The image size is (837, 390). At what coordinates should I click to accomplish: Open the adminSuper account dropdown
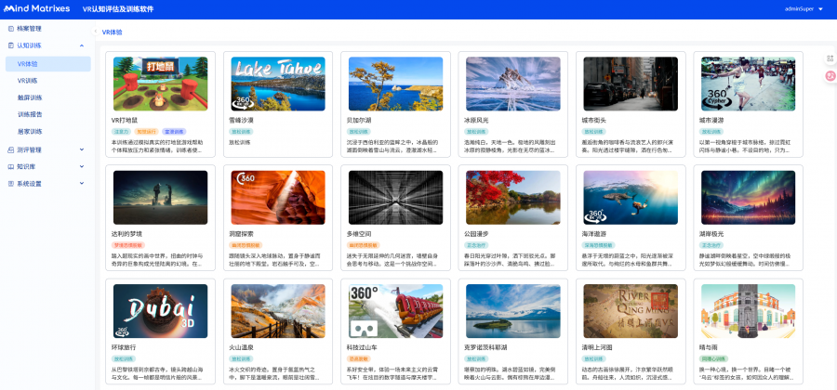click(804, 8)
